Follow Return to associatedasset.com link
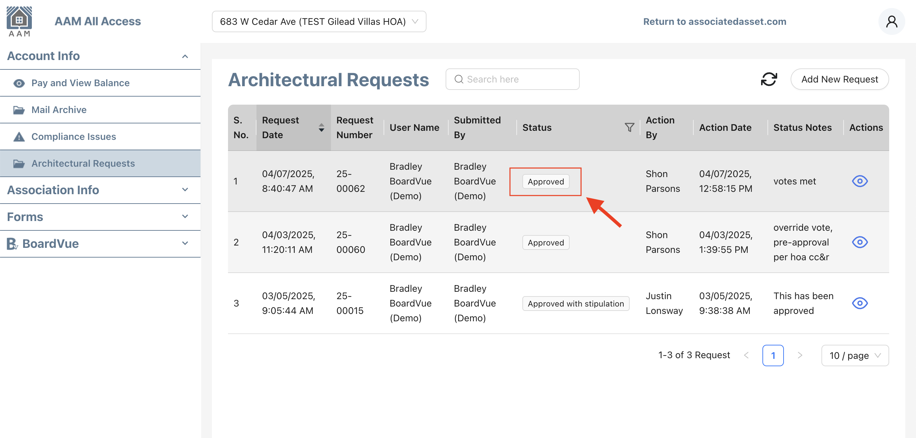916x438 pixels. point(715,21)
